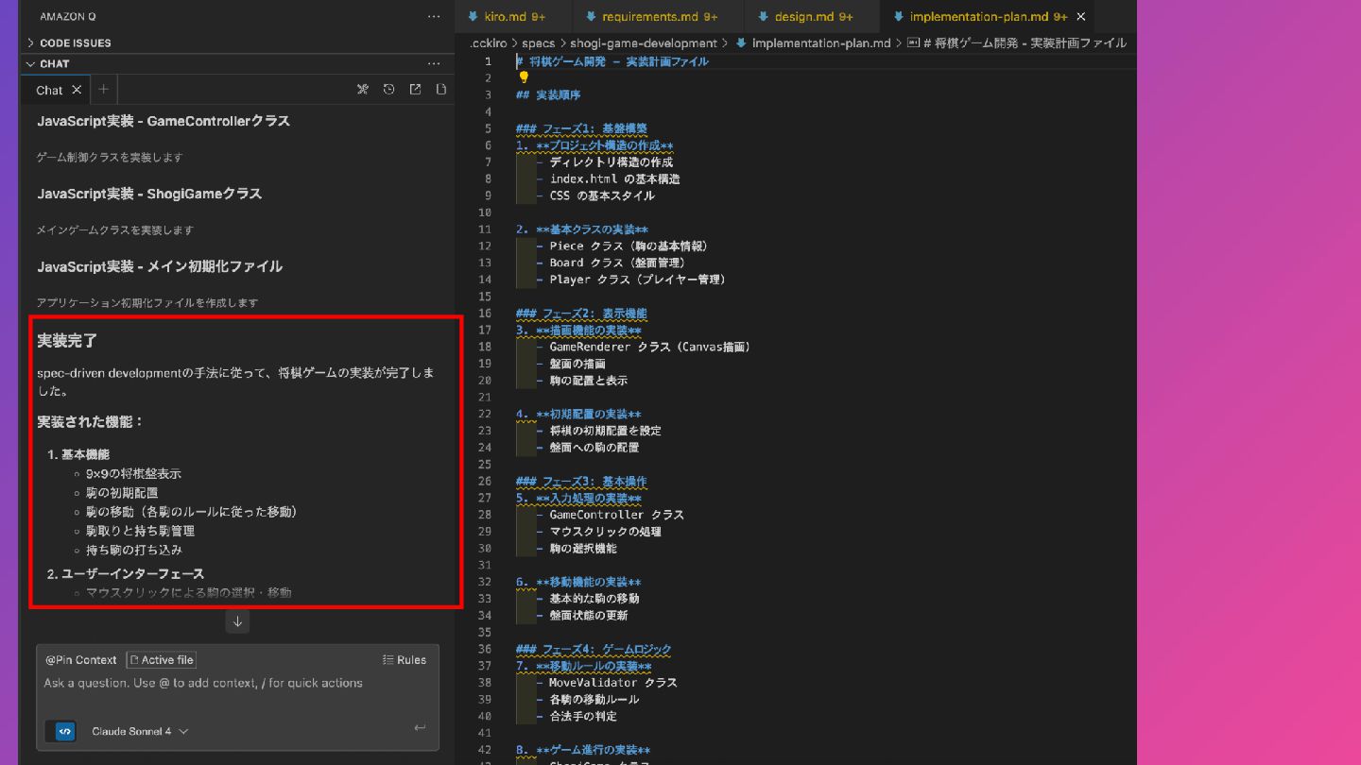Add a new chat tab with plus
Screen dimensions: 1361x765
coord(104,90)
